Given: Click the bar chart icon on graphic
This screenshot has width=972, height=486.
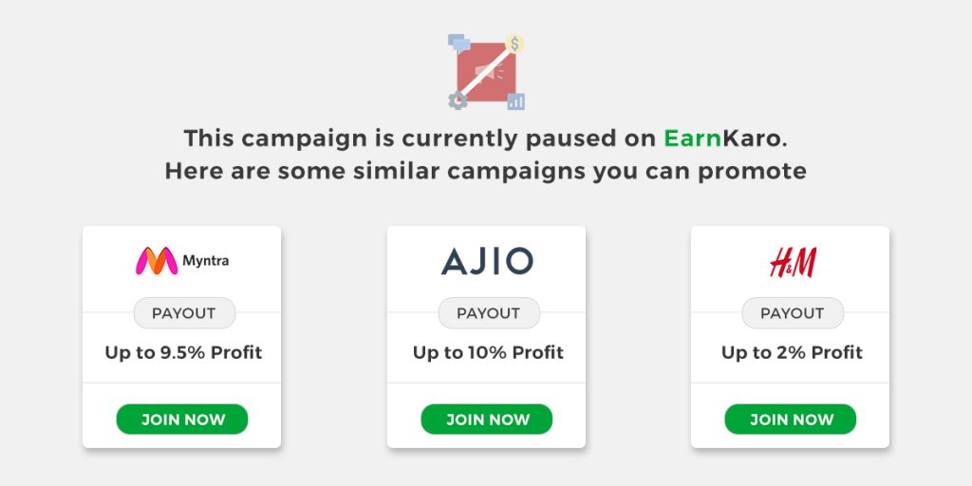Looking at the screenshot, I should tap(515, 102).
